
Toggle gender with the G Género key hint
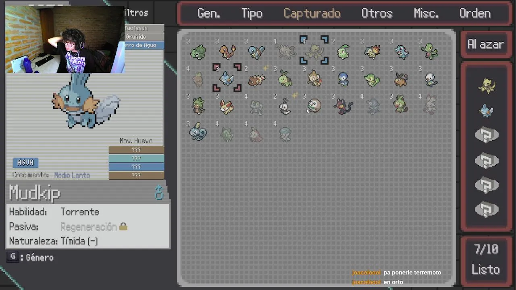[30, 257]
